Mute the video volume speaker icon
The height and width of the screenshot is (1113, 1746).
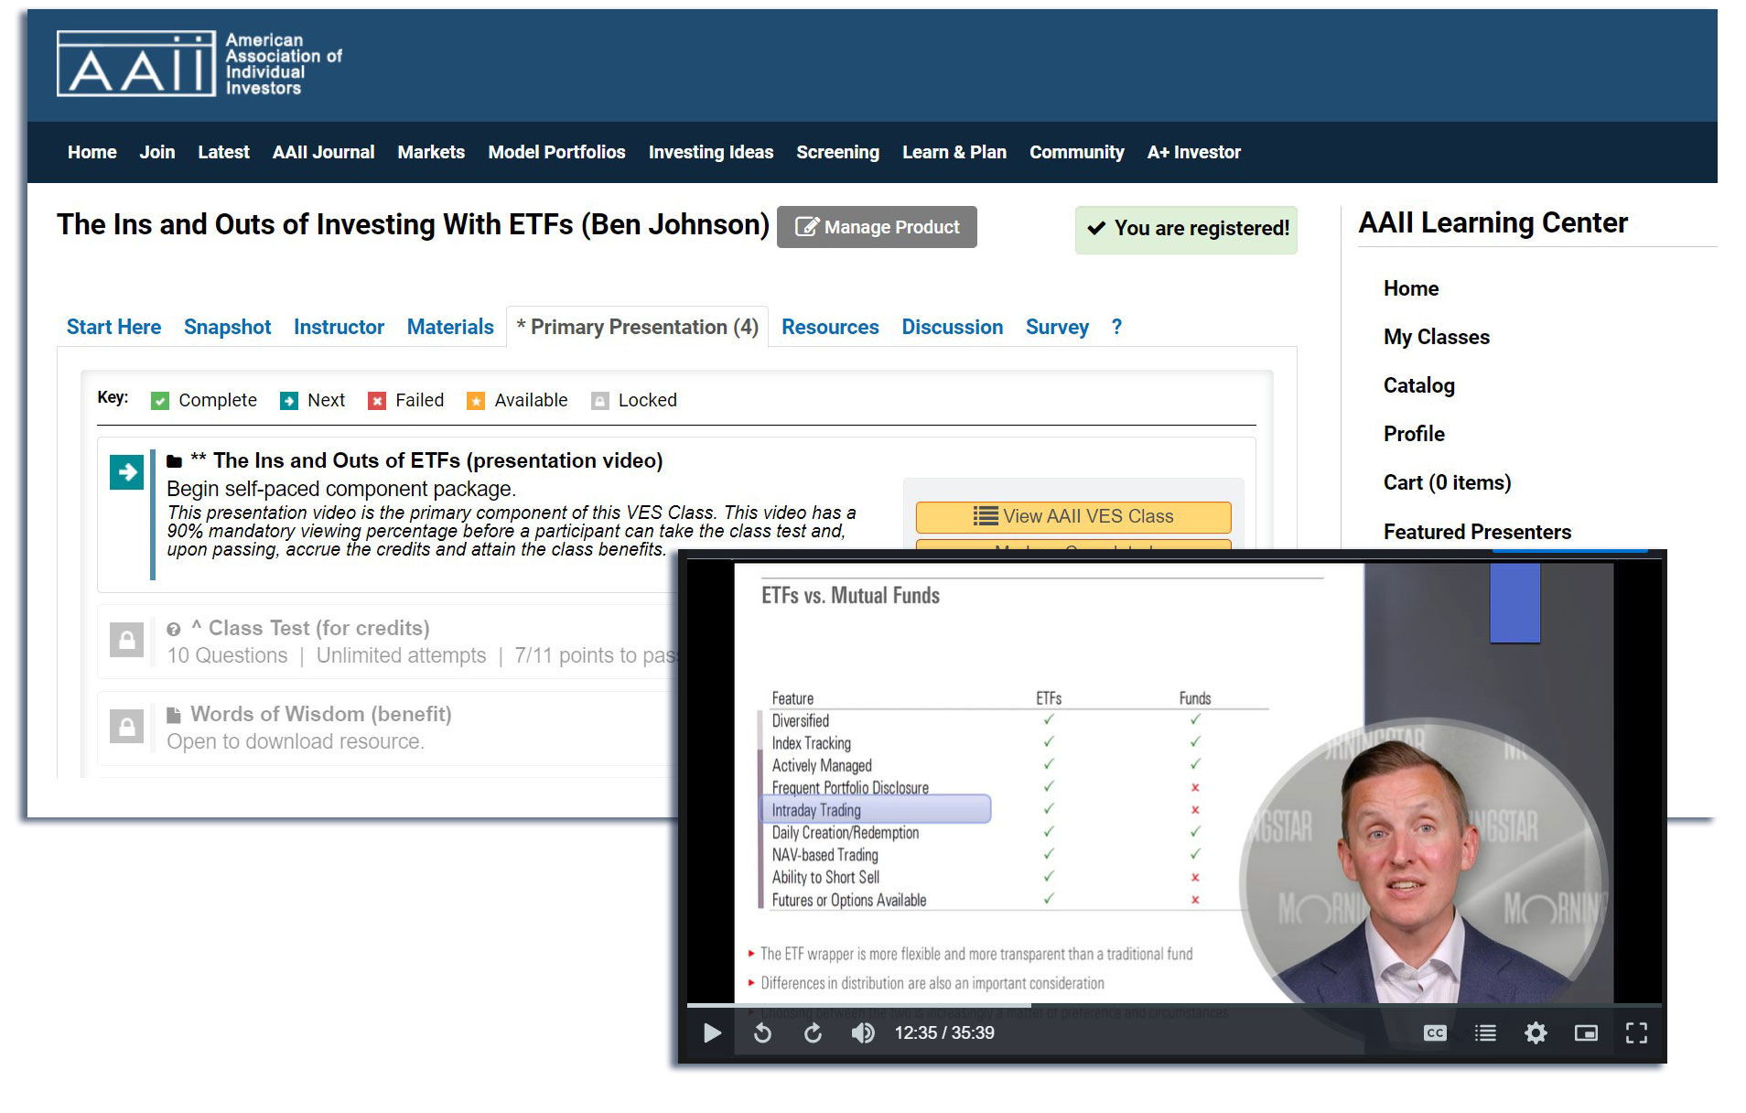[x=863, y=1033]
